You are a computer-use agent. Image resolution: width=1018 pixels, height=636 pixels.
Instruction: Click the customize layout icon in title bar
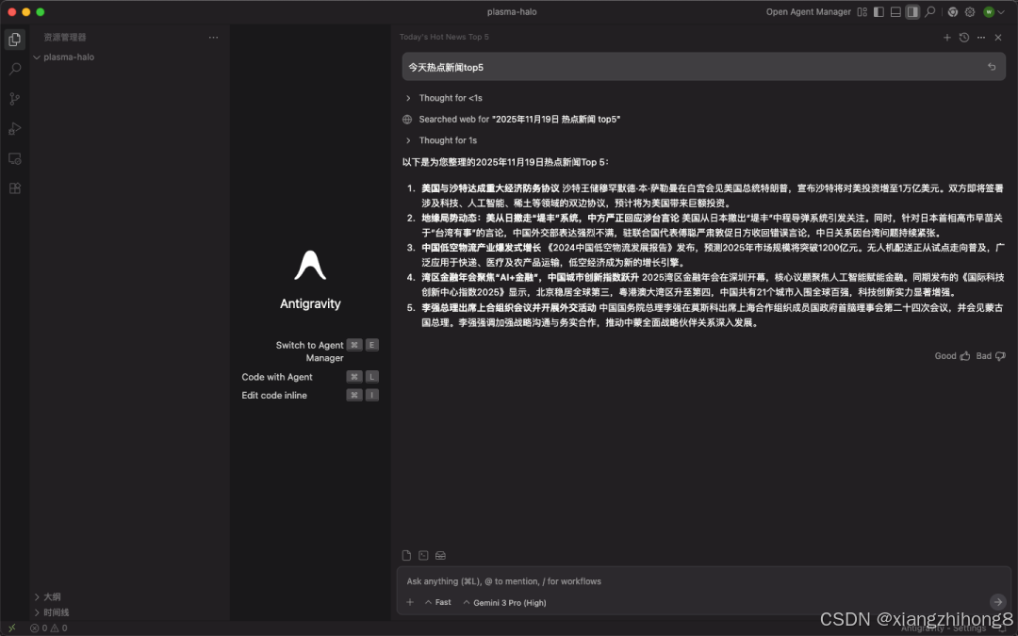coord(862,11)
